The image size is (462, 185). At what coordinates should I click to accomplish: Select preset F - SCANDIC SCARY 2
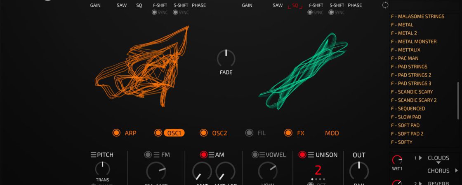tap(414, 100)
